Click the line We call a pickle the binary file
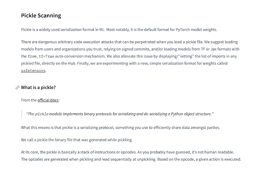Screen dimensions: 256x169 [x=77, y=140]
